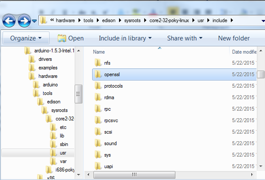Select sysroots folder in navigation tree
Image resolution: width=265 pixels, height=180 pixels.
(59, 110)
